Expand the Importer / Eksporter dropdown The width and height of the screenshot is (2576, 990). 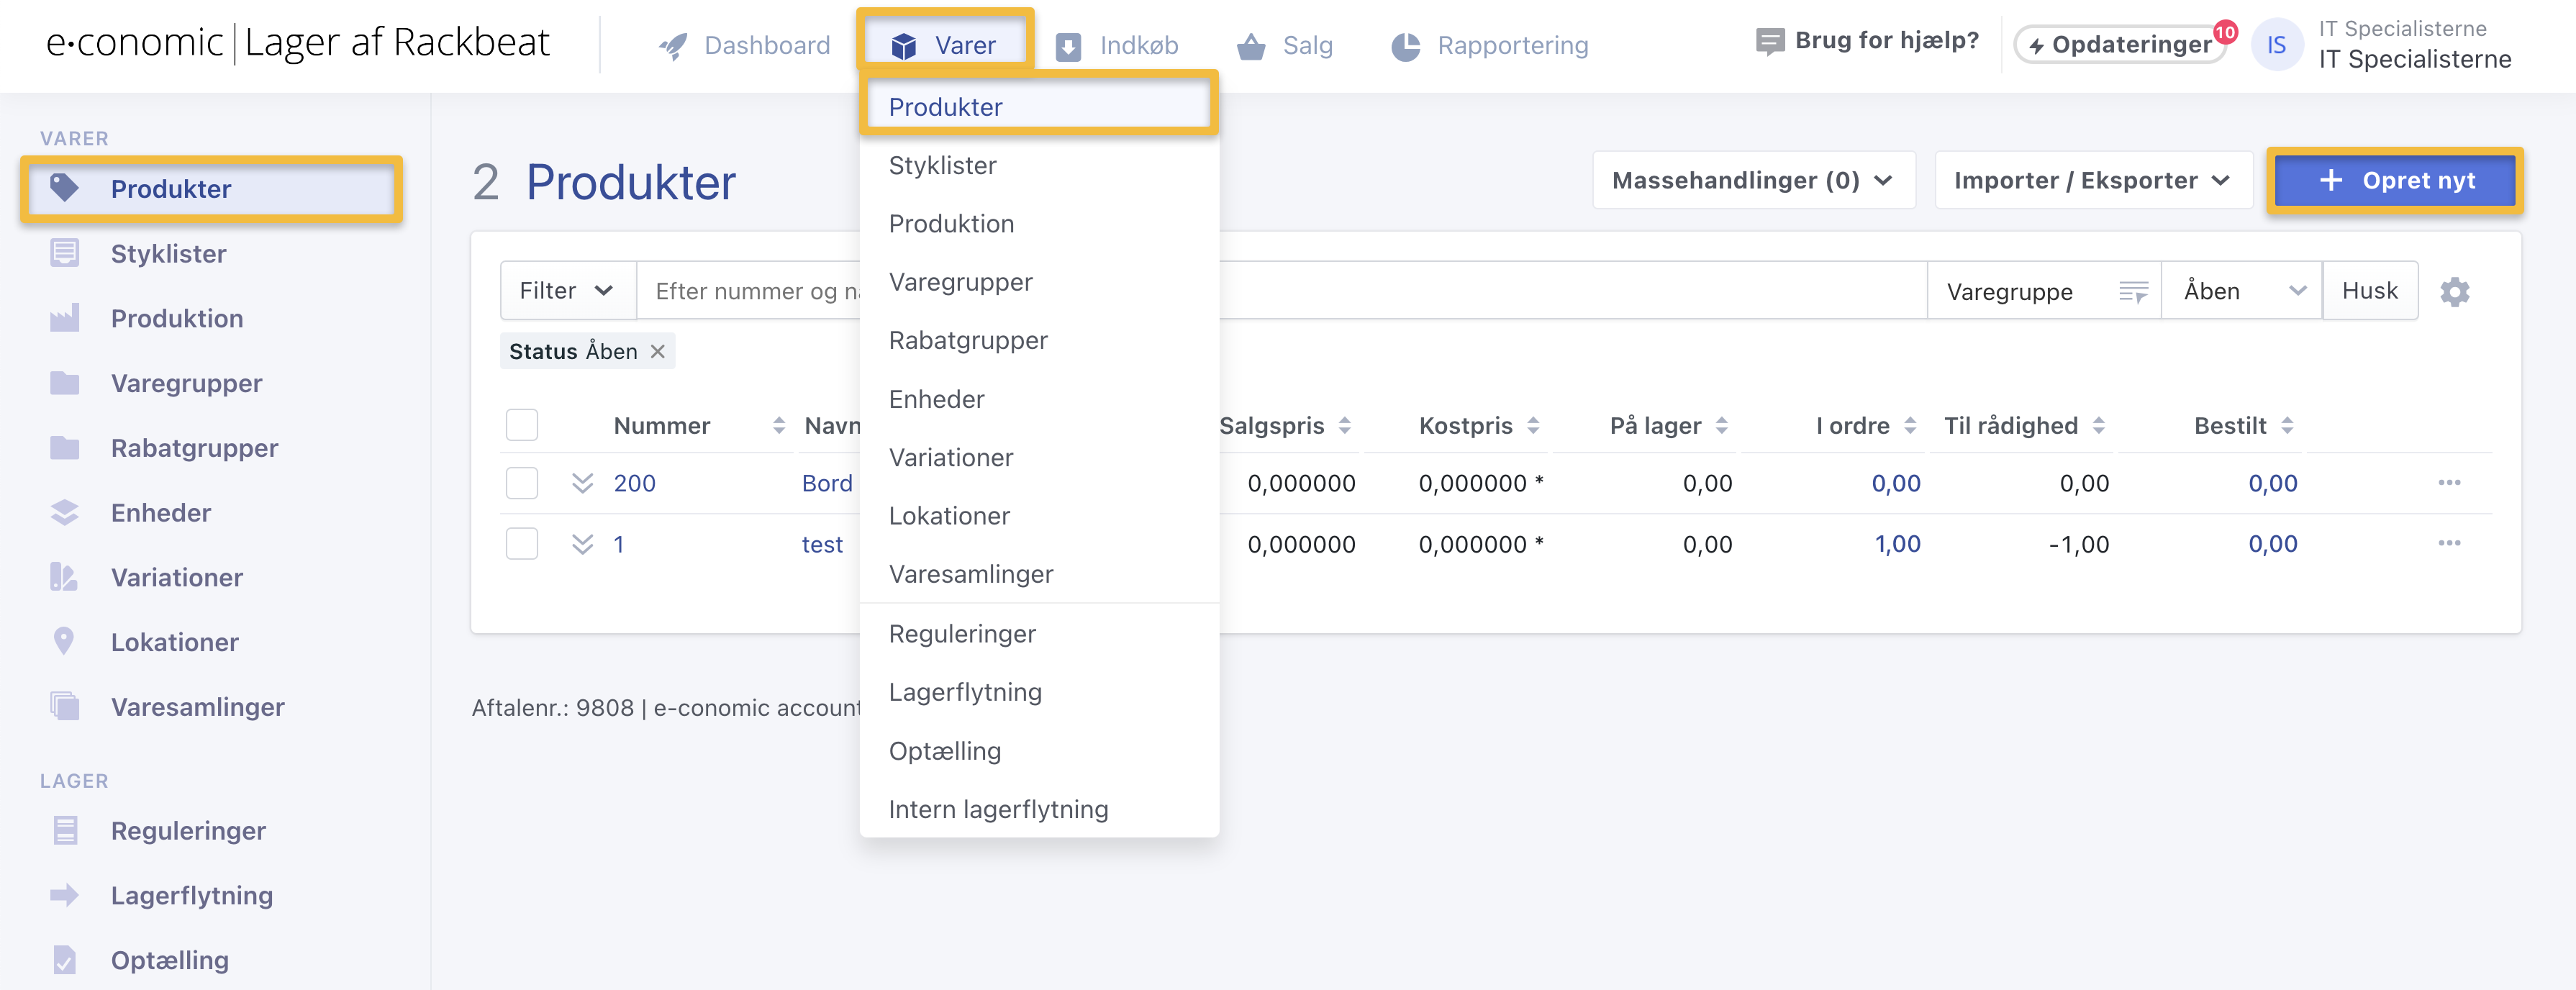pos(2092,180)
